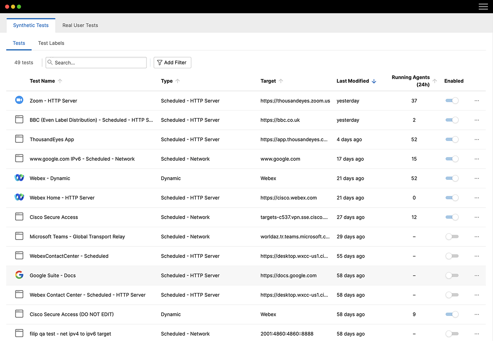Click the Webex icon beside Webex Home - HTTP Server

pos(19,197)
